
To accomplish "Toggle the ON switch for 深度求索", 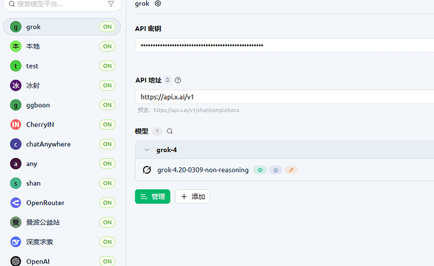I will [x=108, y=242].
